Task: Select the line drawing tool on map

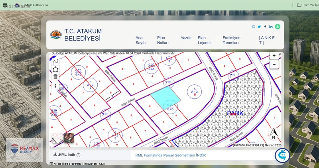Action: (55, 62)
